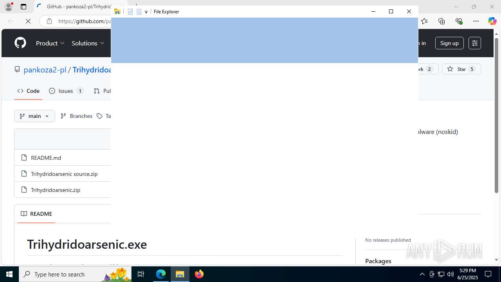501x282 pixels.
Task: Open Edge tab actions menu icon
Action: [23, 7]
